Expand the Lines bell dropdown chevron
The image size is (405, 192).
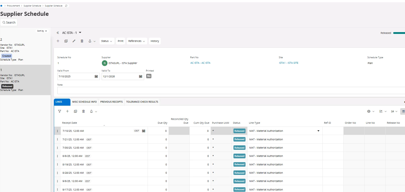coord(96,111)
